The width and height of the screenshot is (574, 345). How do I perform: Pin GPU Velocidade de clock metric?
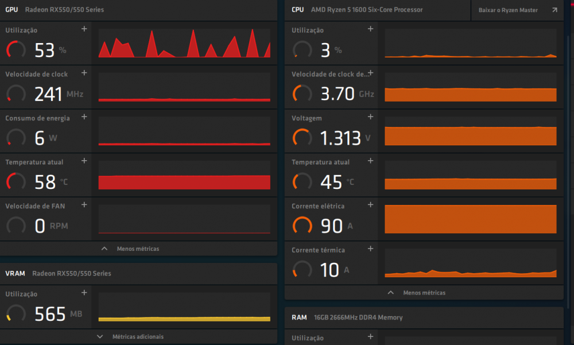tap(84, 73)
